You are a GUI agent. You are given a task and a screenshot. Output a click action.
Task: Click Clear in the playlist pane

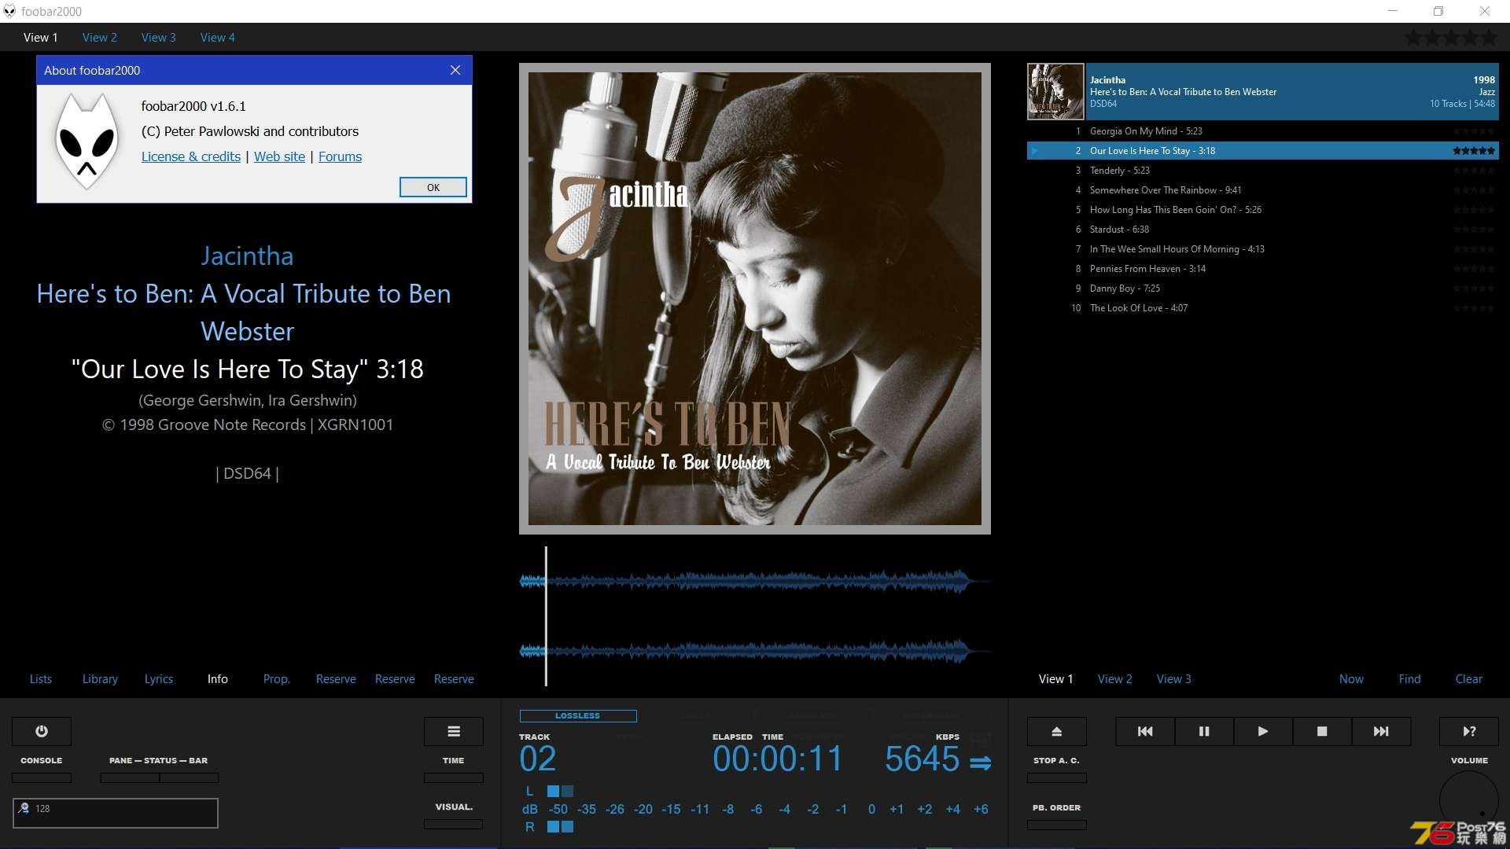(1468, 679)
